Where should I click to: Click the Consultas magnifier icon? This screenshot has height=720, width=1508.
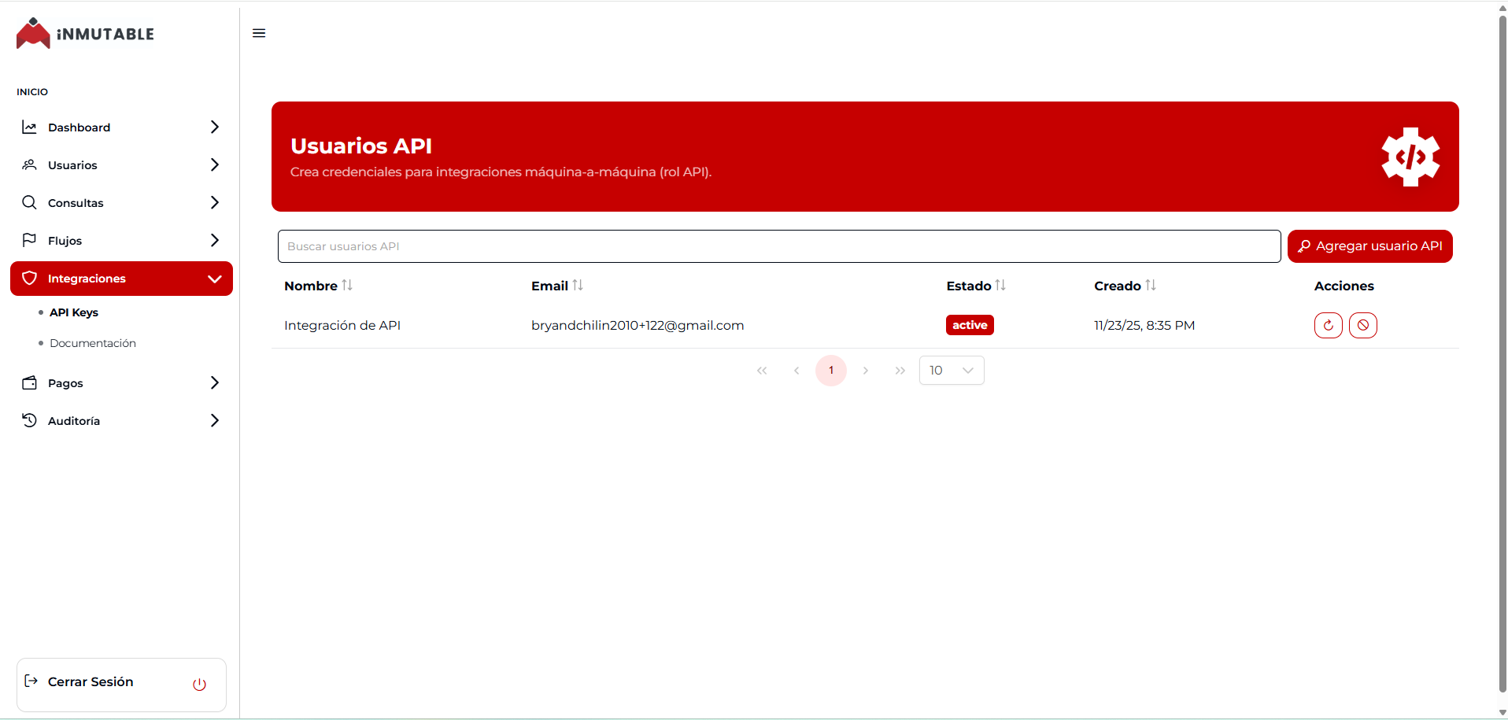29,202
